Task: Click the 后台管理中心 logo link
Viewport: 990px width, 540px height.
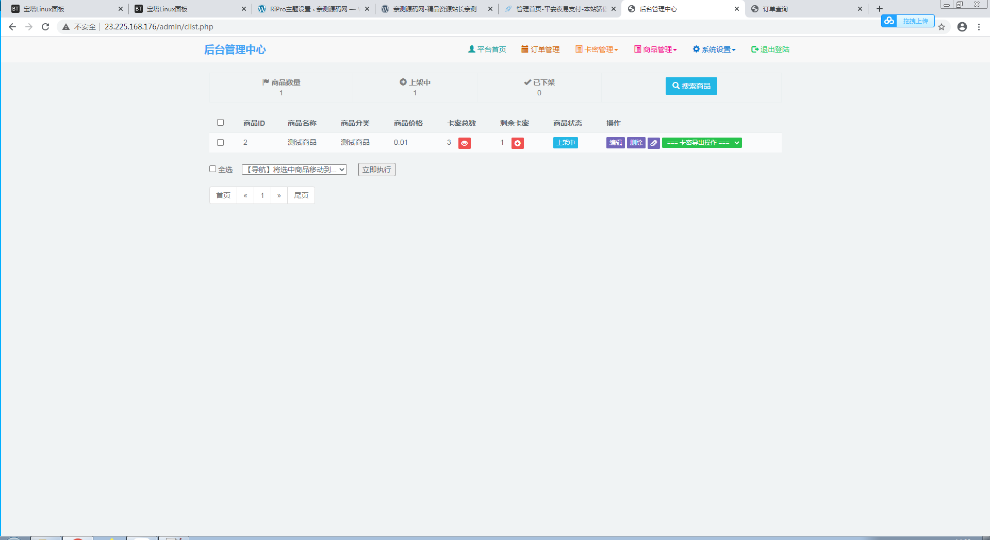Action: 235,49
